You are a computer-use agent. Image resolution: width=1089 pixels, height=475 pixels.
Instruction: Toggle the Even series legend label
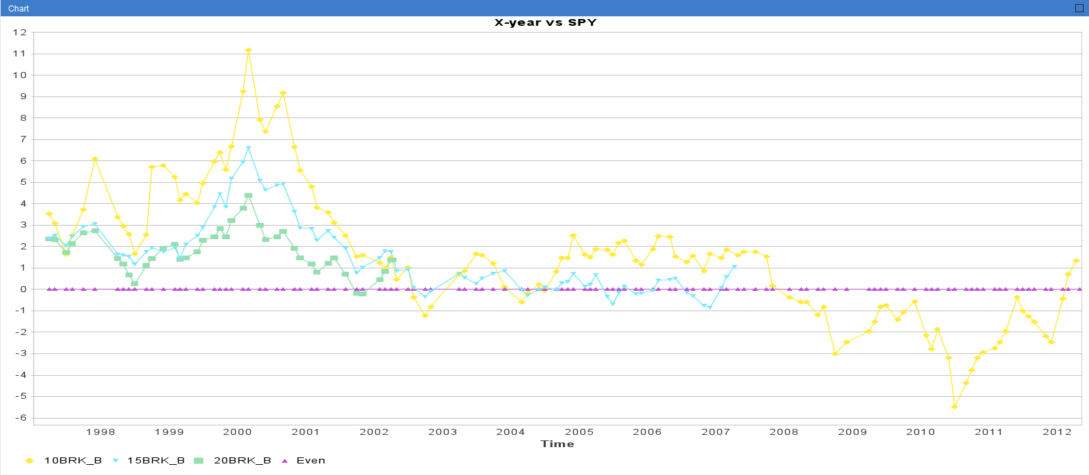coord(311,461)
